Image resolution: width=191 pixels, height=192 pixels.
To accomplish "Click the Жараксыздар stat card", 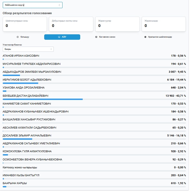I will click(x=163, y=24).
